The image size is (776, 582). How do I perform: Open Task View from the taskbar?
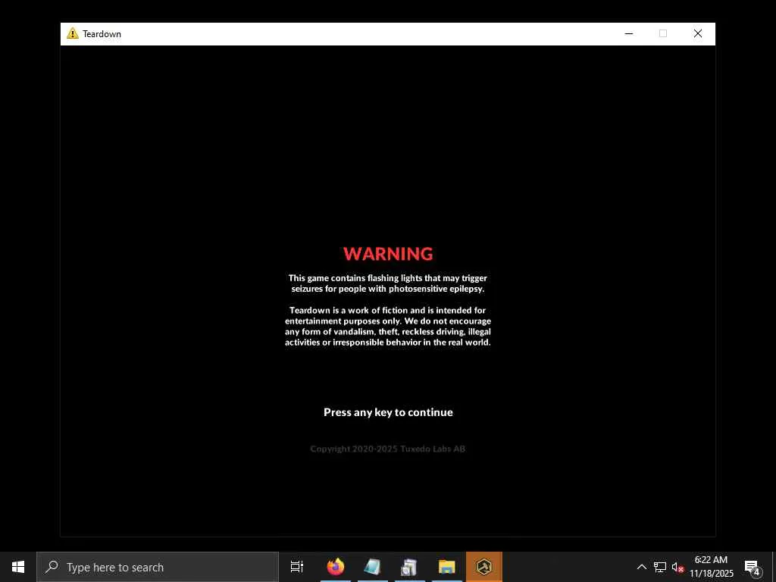coord(297,567)
